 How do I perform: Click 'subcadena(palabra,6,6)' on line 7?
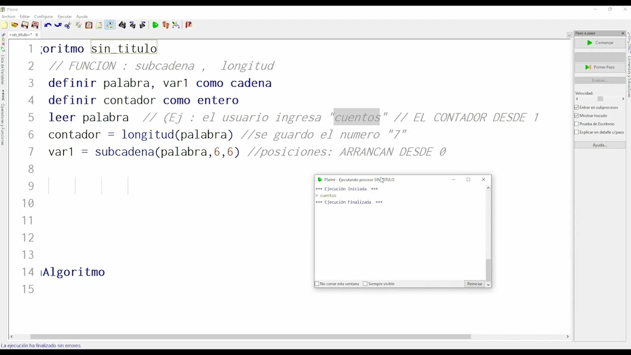(x=167, y=152)
